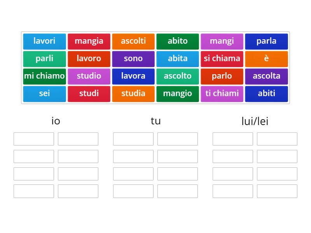This screenshot has height=233, width=311.
Task: Click the purple 'studio' tile
Action: click(x=89, y=76)
